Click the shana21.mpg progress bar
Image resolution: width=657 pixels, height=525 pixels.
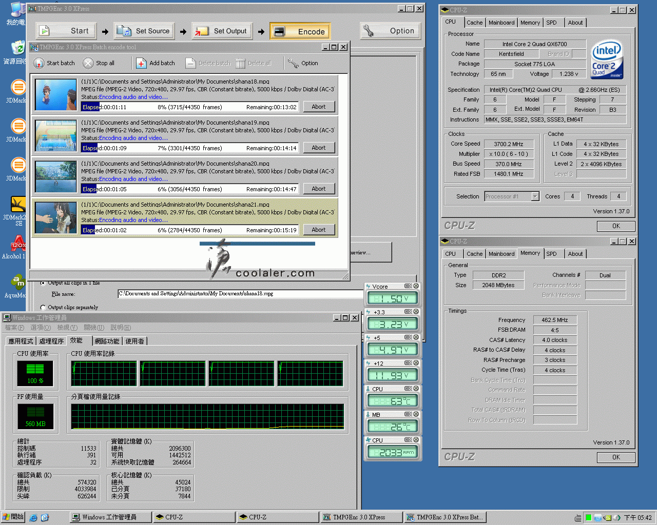click(x=190, y=230)
